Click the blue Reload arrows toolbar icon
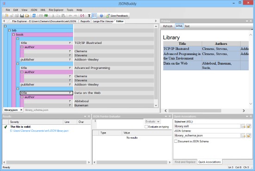 (34, 16)
